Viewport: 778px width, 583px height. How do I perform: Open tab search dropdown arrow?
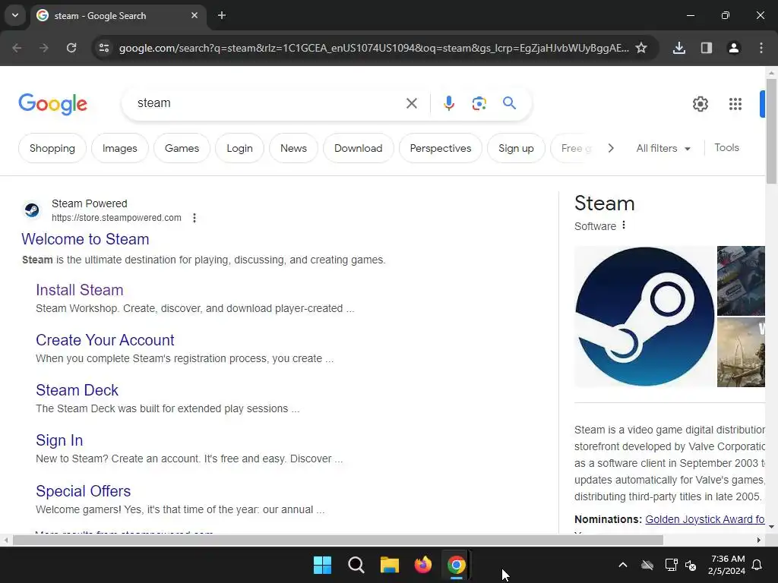[x=15, y=15]
